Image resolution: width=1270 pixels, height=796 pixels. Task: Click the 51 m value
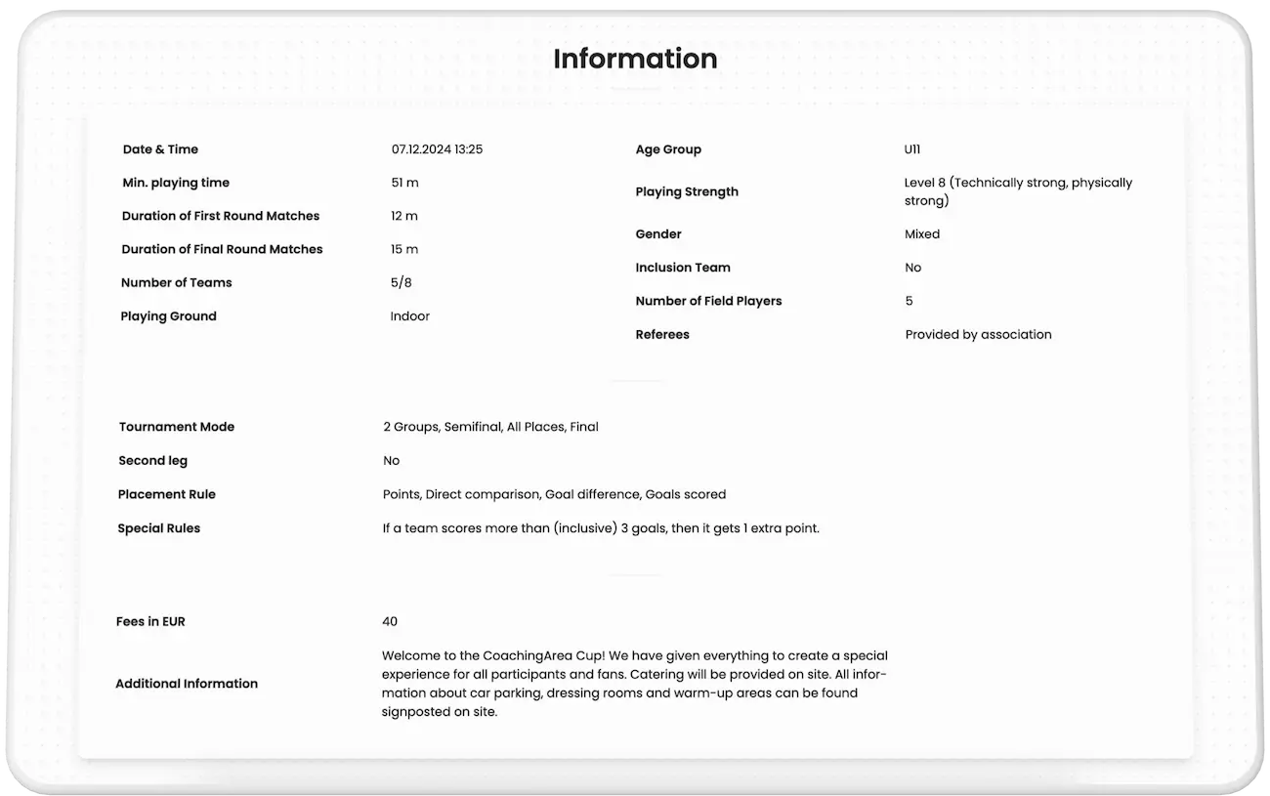(404, 183)
